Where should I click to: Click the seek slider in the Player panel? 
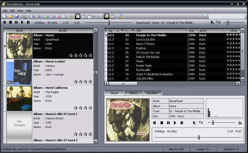tap(199, 137)
